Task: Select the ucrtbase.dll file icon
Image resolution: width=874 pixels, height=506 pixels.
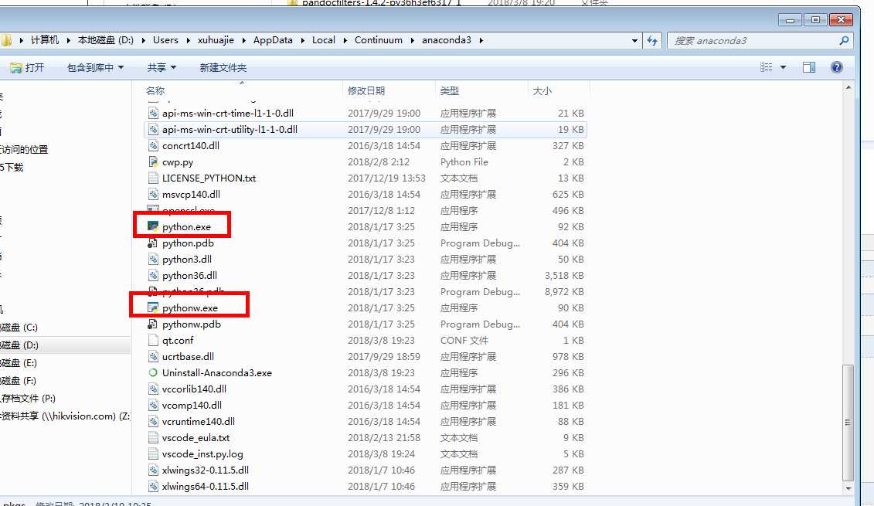Action: 153,356
